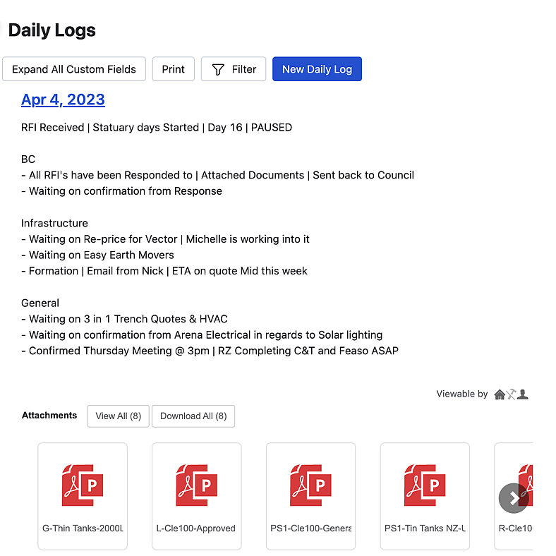Create a New Daily Log

(x=317, y=69)
